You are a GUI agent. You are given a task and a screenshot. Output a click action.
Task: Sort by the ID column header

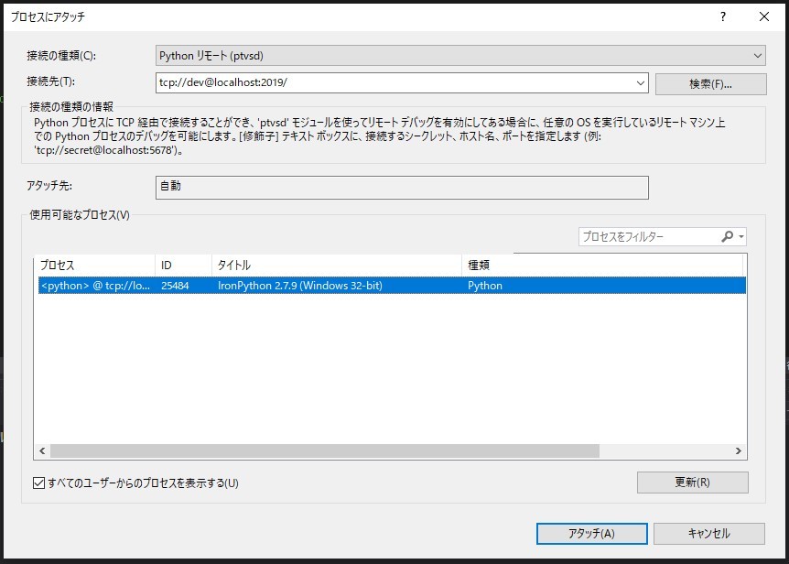[183, 266]
